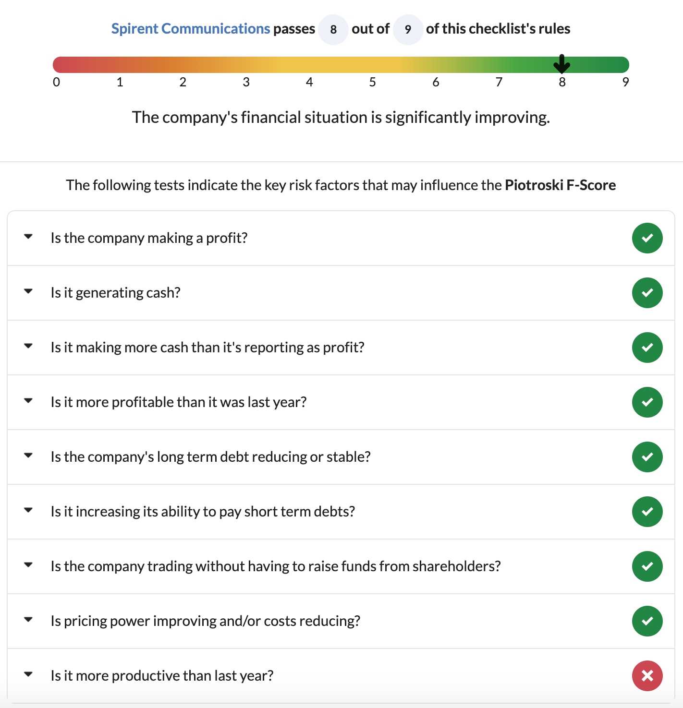Open the short term debts question text
683x708 pixels.
(203, 512)
